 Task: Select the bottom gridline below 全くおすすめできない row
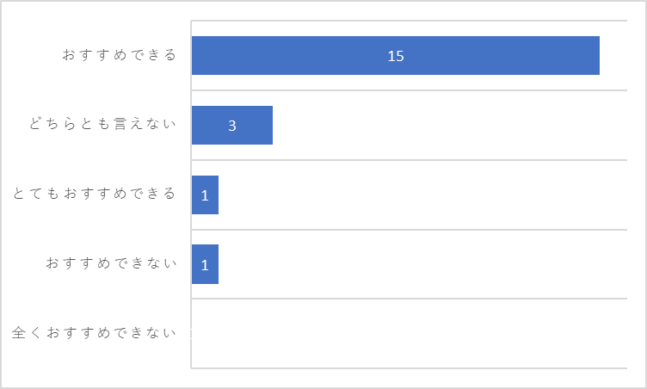[x=409, y=368]
